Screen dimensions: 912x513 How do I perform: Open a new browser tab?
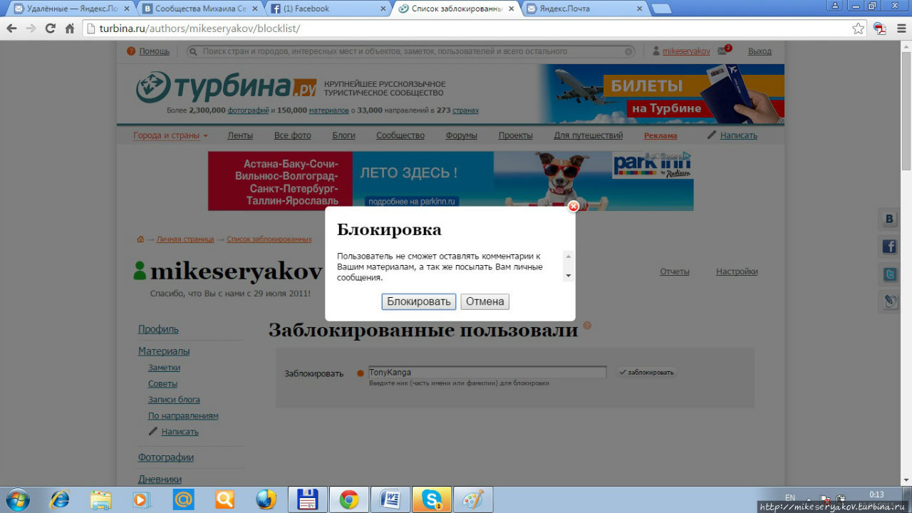pos(661,9)
